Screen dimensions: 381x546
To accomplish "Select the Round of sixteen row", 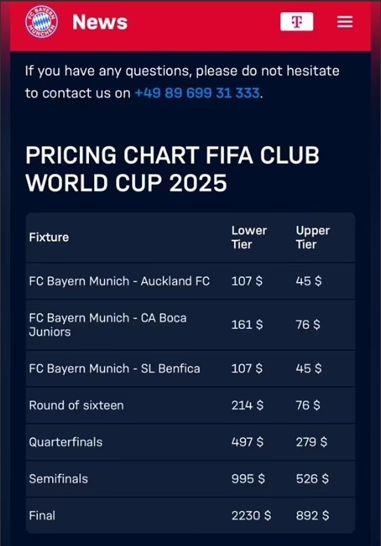I will click(76, 405).
